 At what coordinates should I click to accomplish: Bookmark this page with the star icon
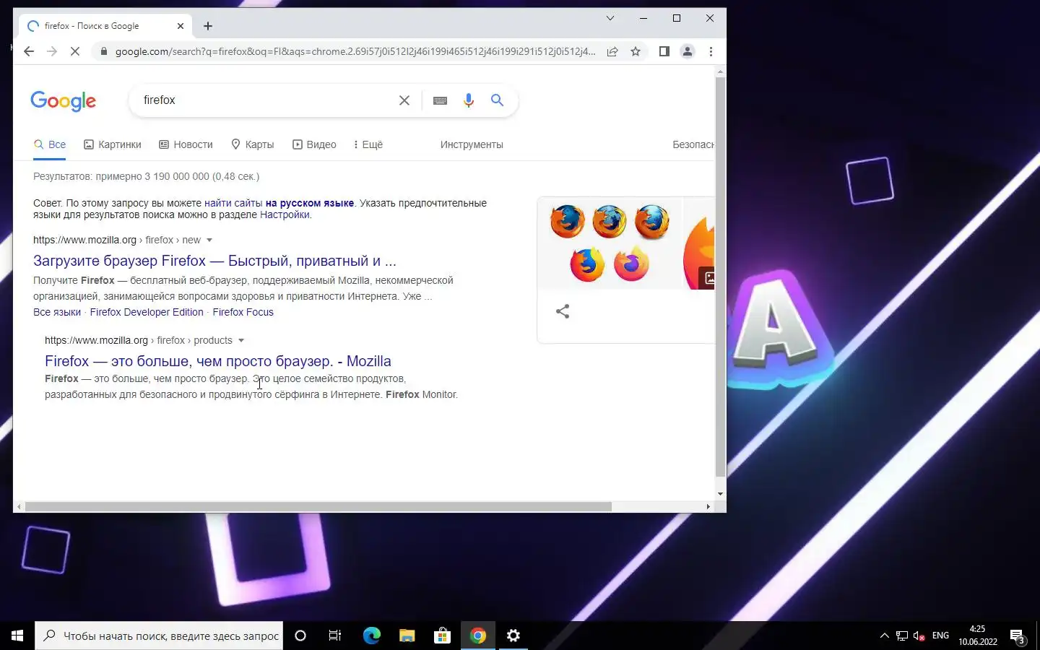click(x=636, y=51)
